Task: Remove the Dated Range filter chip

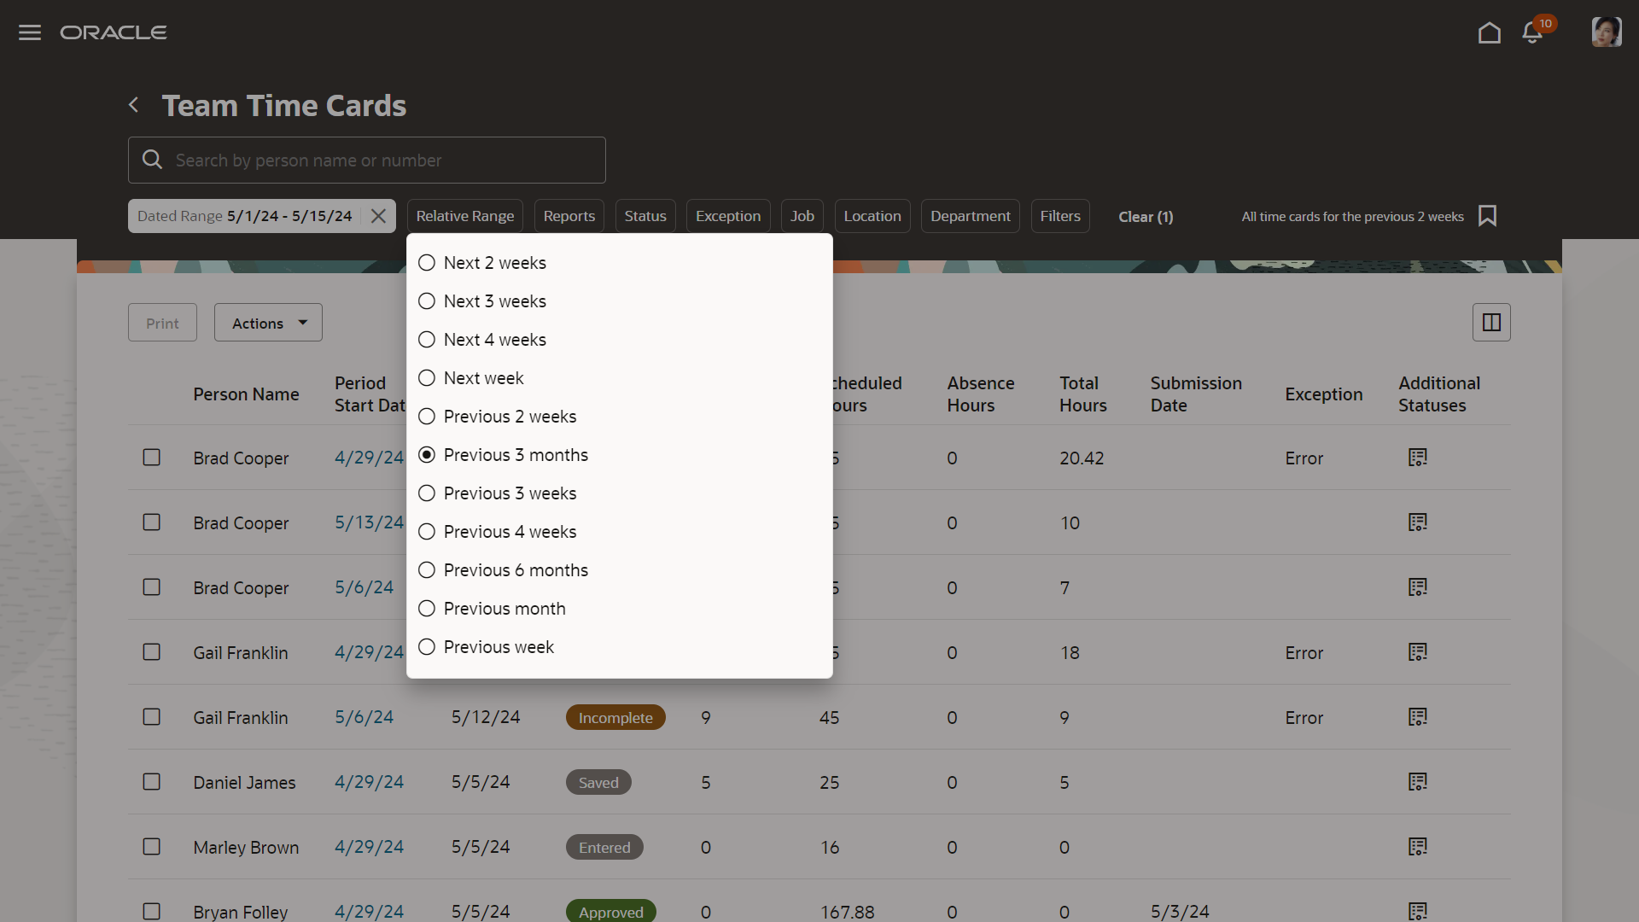Action: click(378, 216)
